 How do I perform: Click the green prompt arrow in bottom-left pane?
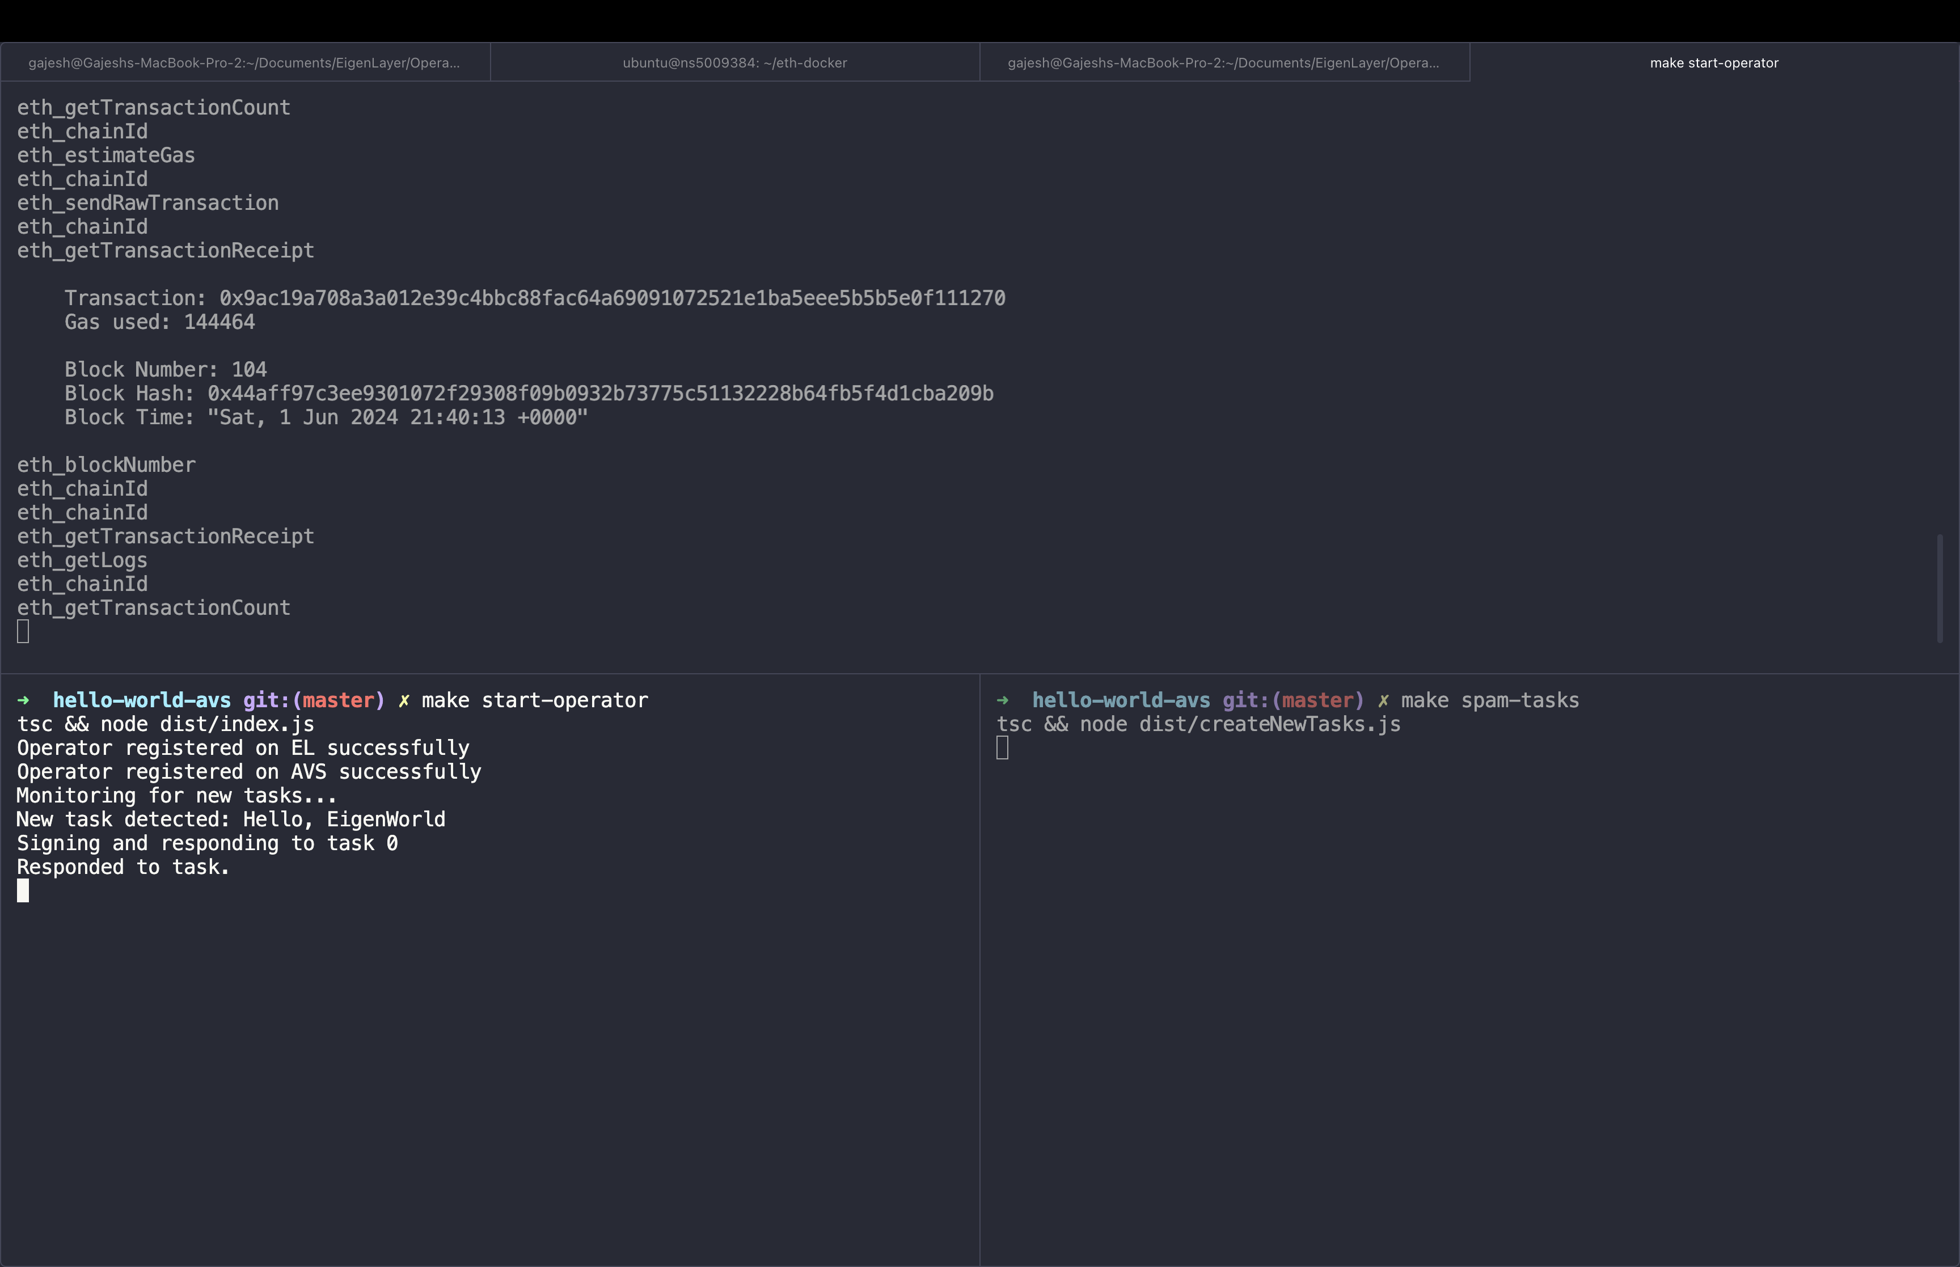(23, 700)
